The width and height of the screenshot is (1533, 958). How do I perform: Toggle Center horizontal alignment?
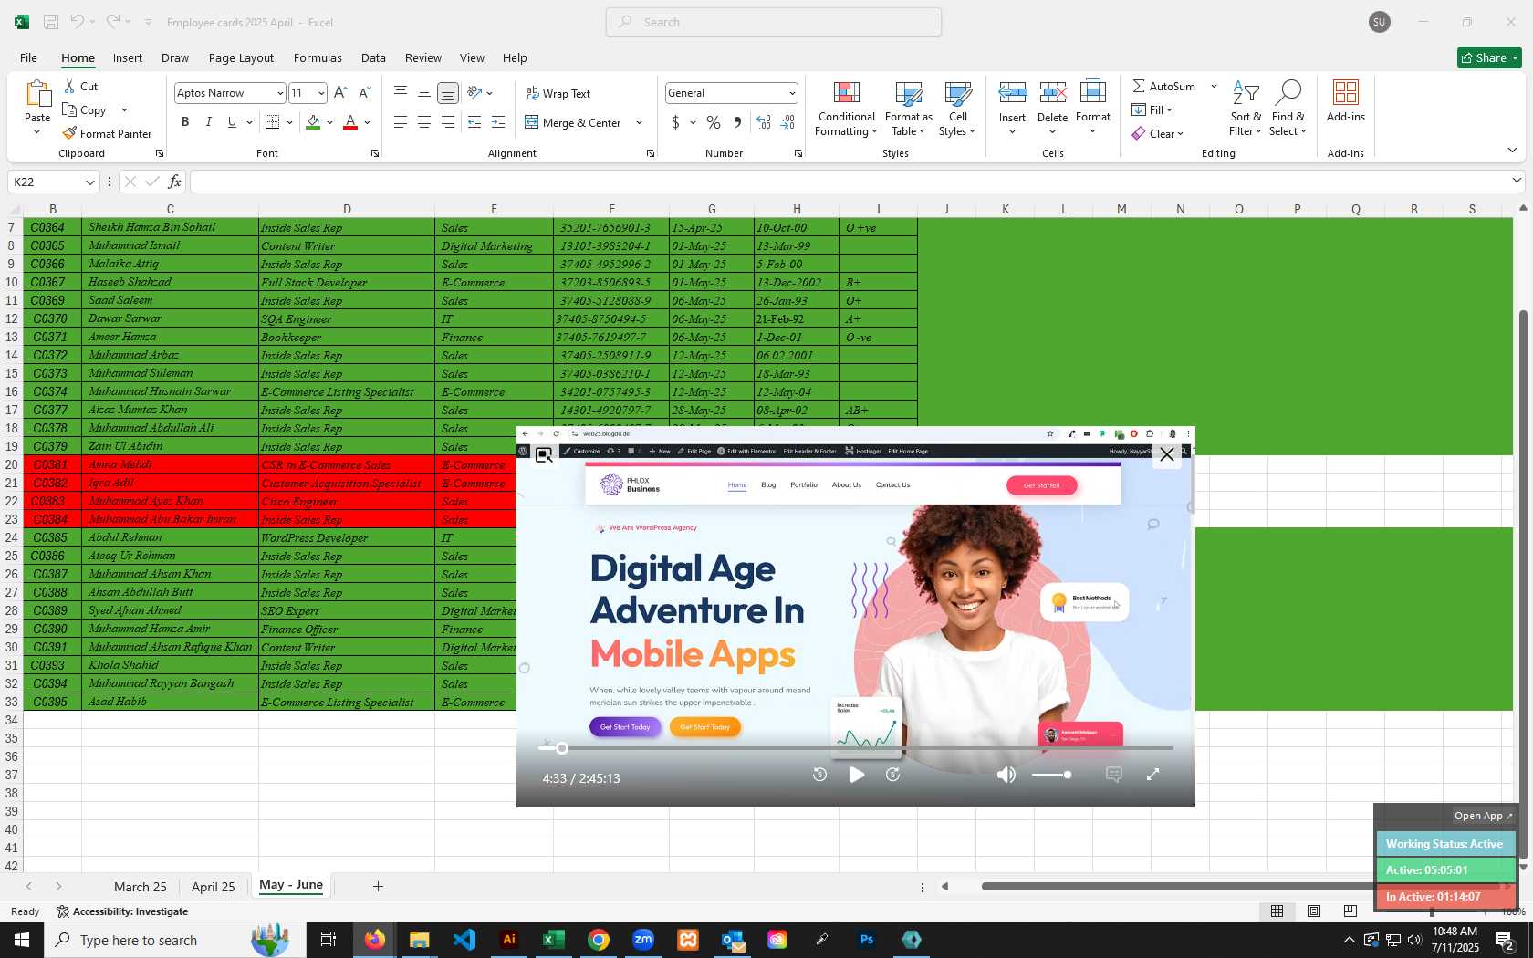[424, 122]
